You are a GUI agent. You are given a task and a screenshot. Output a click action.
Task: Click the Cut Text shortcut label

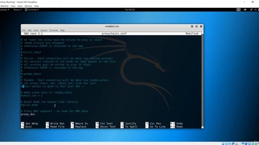[106, 124]
